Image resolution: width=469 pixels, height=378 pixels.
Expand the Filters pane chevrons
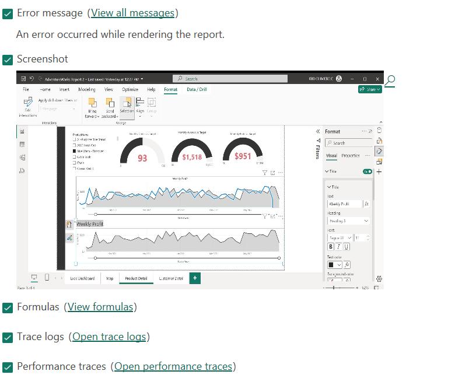[318, 132]
